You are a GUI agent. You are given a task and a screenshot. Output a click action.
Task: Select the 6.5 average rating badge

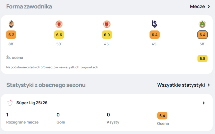203,59
